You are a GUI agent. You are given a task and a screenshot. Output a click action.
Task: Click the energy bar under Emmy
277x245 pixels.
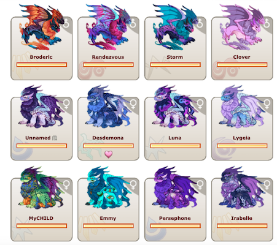click(109, 226)
